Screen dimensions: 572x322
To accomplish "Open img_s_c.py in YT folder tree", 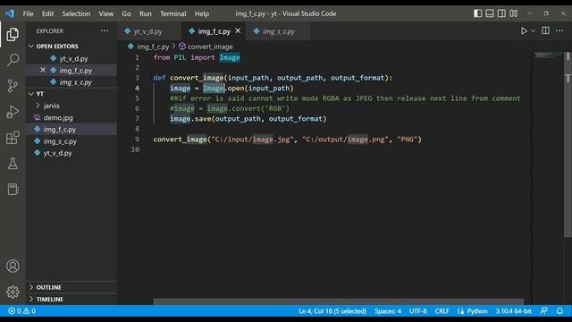I will click(x=60, y=141).
